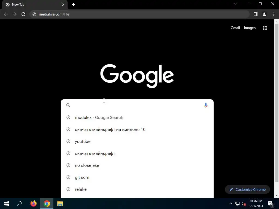279x209 pixels.
Task: Show hidden system tray icons
Action: point(231,204)
